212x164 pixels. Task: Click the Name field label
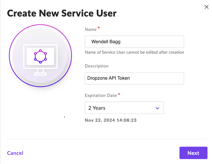coord(90,29)
